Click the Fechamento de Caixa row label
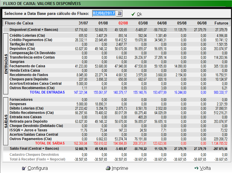The height and width of the screenshot is (173, 232). (27, 66)
